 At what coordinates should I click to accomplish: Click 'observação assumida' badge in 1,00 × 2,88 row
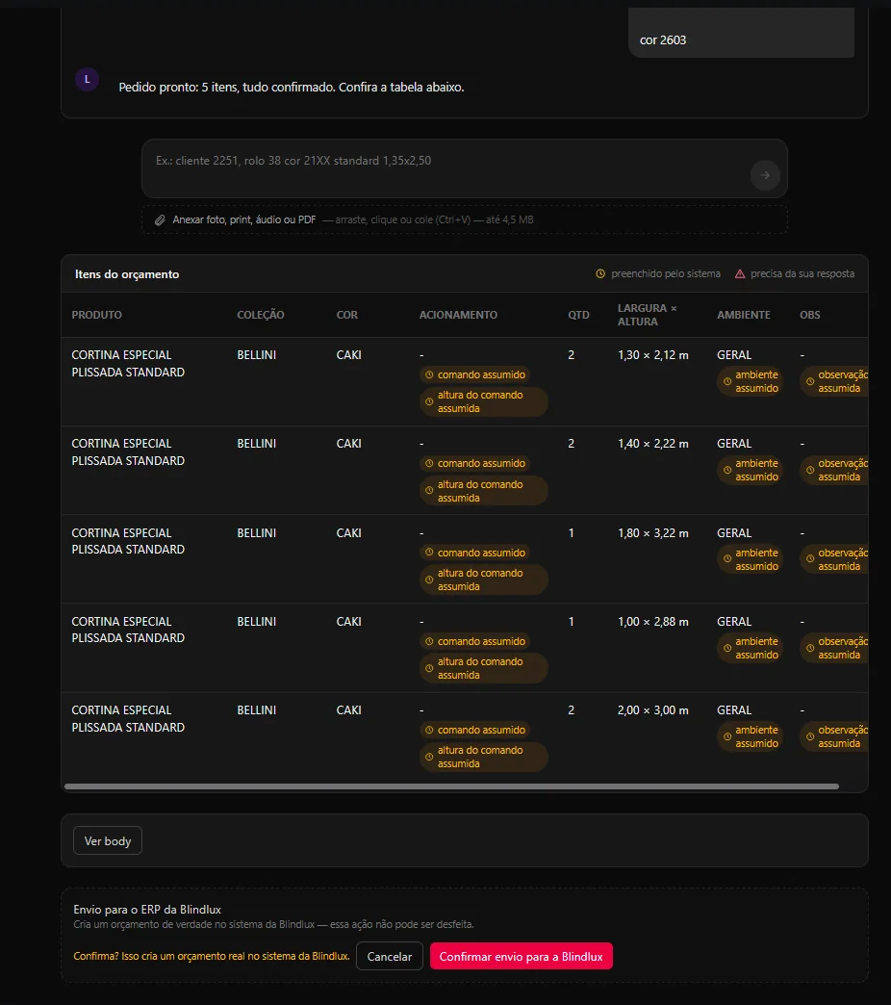[834, 648]
